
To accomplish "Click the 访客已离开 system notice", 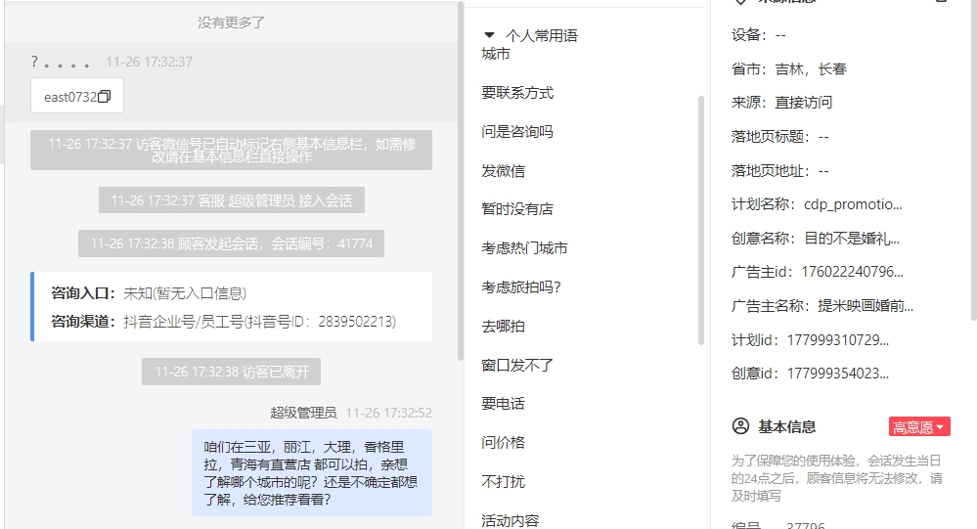I will click(231, 372).
